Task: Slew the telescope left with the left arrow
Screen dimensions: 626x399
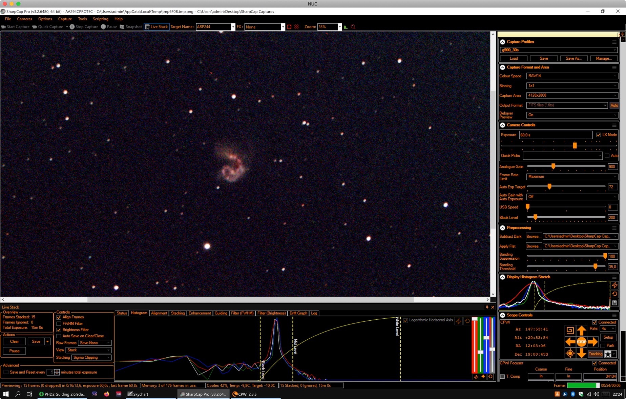Action: (x=570, y=342)
